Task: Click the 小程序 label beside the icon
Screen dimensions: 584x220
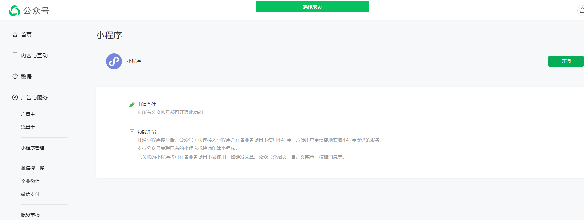Action: [134, 61]
